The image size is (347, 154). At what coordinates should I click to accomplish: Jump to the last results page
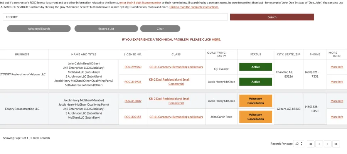coord(336,144)
